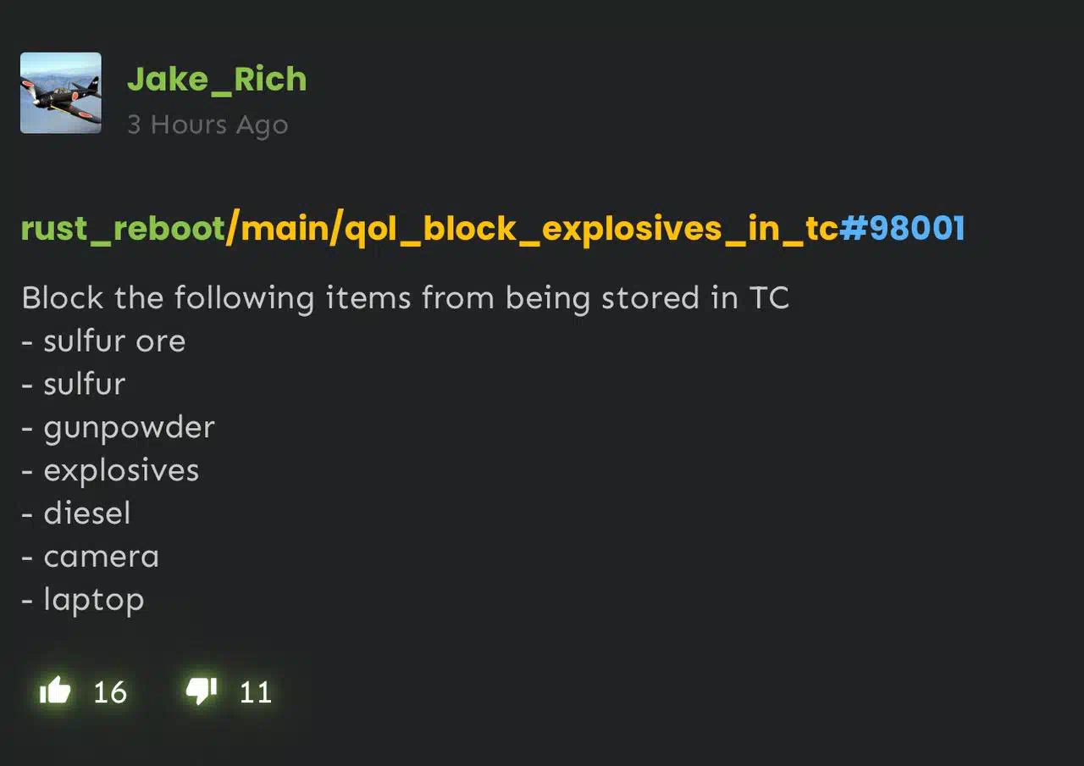Open the rust_reboot repository link
The width and height of the screenshot is (1084, 766).
point(123,229)
